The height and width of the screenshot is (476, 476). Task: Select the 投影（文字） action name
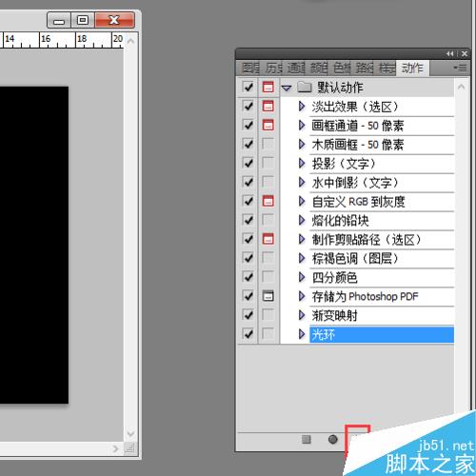click(x=344, y=164)
